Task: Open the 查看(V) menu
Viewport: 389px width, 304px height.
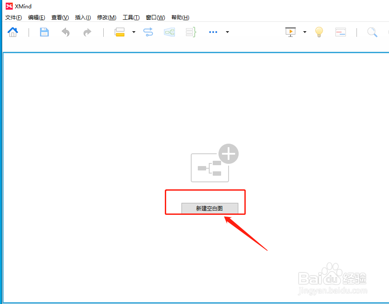Action: (x=60, y=18)
